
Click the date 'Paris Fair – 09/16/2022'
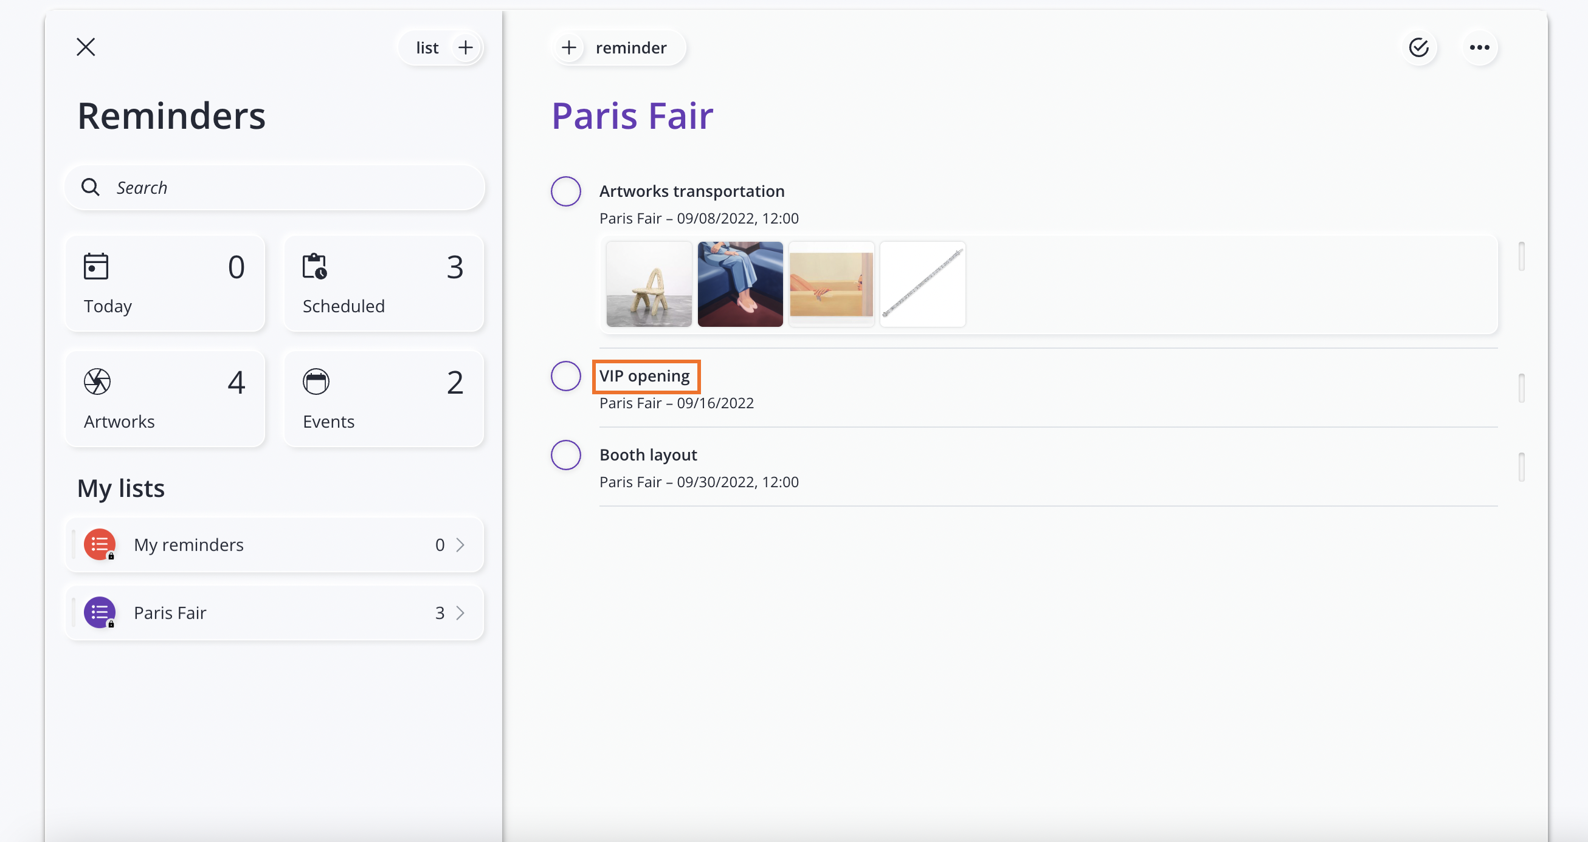pyautogui.click(x=677, y=403)
